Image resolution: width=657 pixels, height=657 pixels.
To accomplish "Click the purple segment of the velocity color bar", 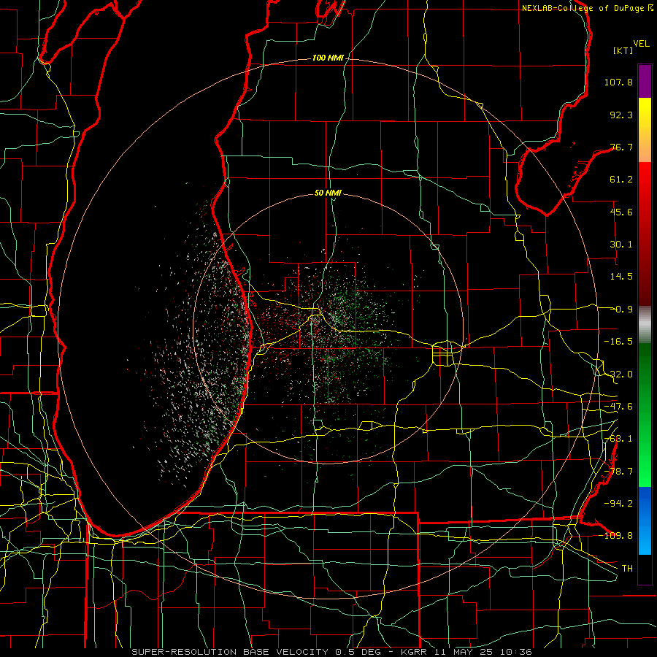I will pos(645,81).
